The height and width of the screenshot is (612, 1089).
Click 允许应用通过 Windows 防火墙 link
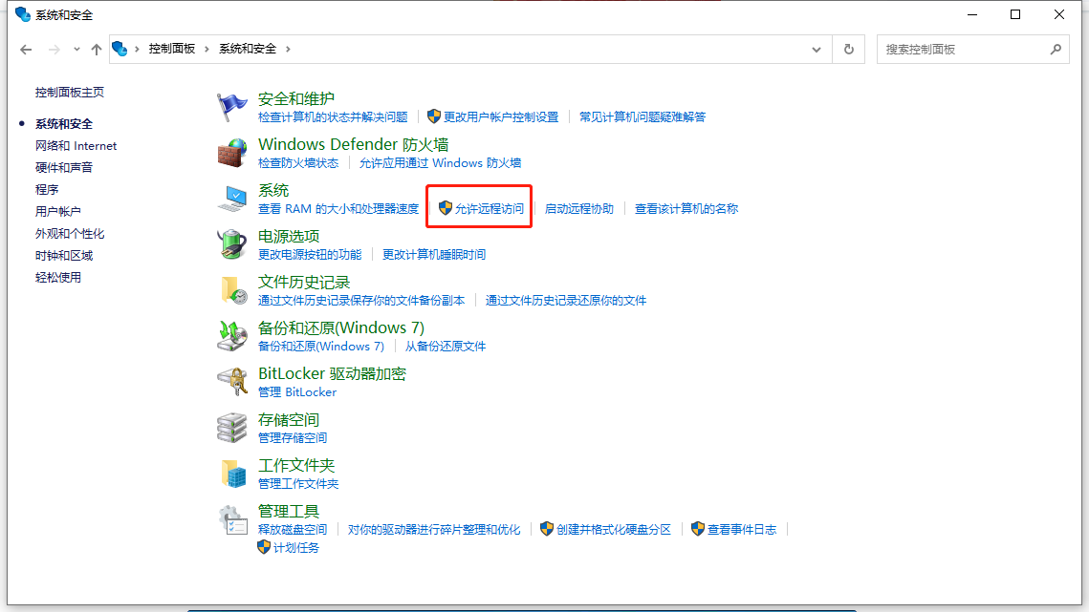440,163
